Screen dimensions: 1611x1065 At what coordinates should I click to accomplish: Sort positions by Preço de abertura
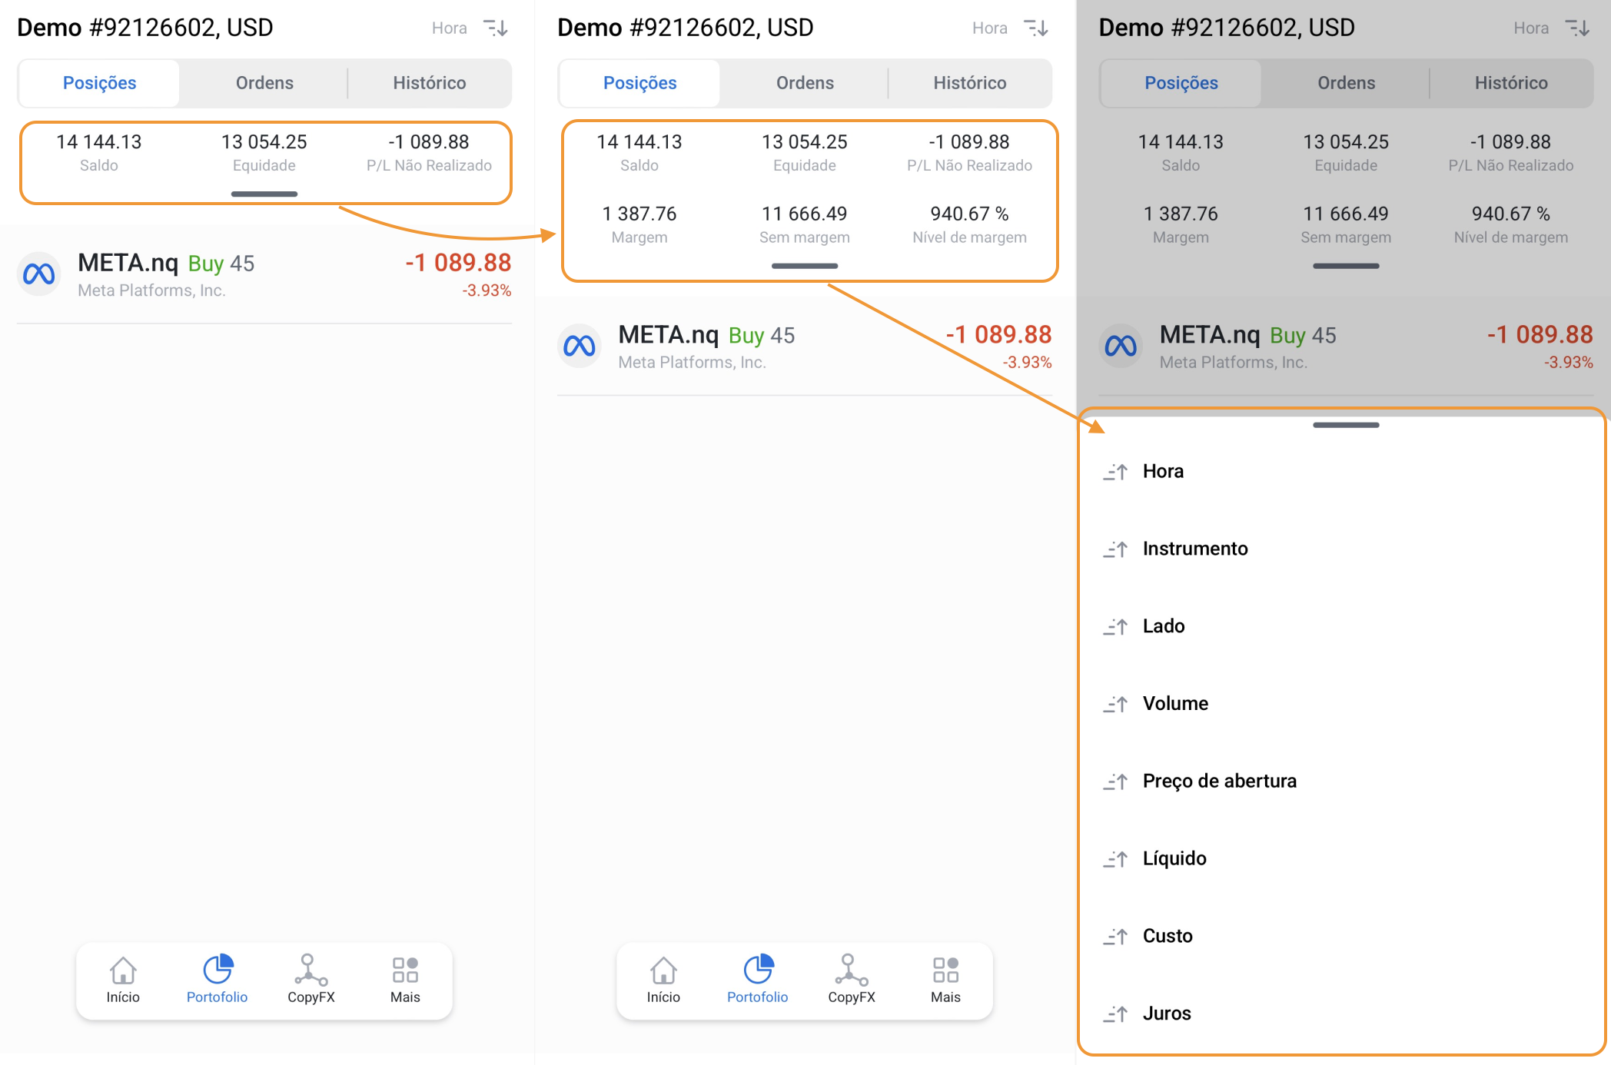(1219, 781)
